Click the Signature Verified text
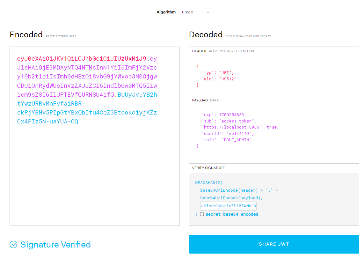This screenshot has height=259, width=364. 55,245
